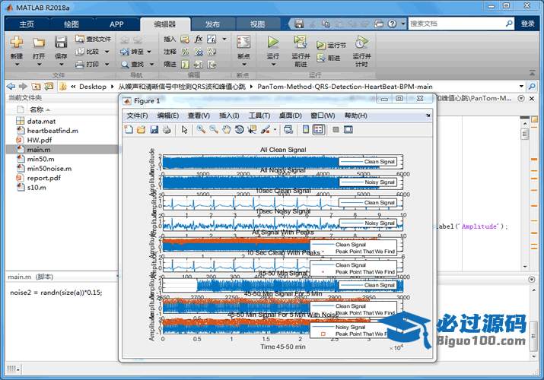Toggle the Edit Plot arrow tool
Image resolution: width=544 pixels, height=380 pixels.
[x=184, y=129]
